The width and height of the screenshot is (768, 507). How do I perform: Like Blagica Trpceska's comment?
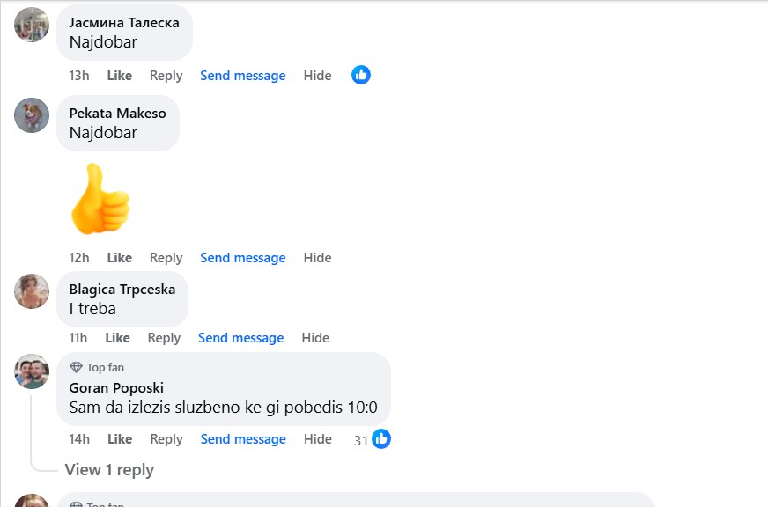tap(117, 338)
